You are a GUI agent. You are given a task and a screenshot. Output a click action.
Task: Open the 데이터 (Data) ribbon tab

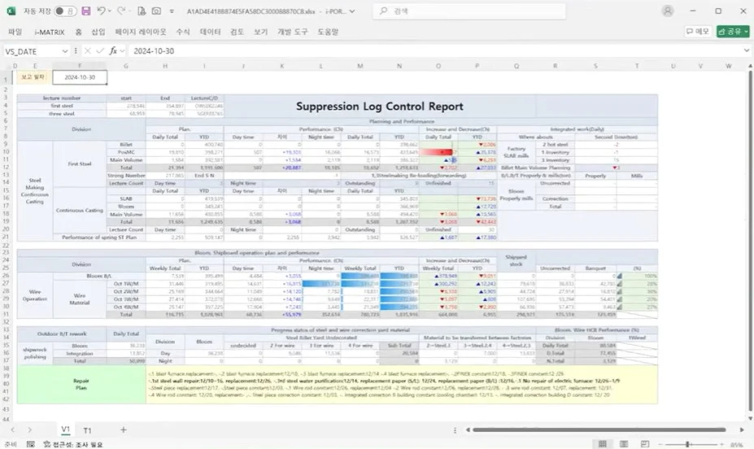210,32
